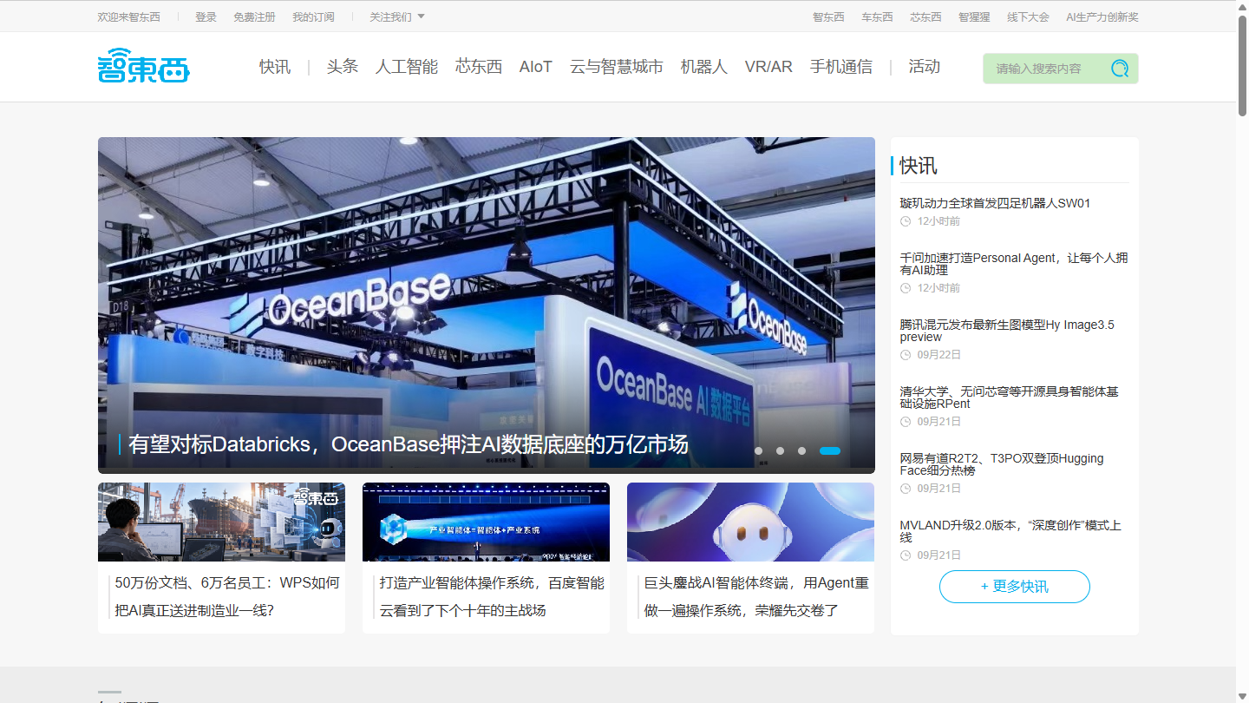Open the 智猩猩 top link
This screenshot has height=703, width=1249.
974,16
